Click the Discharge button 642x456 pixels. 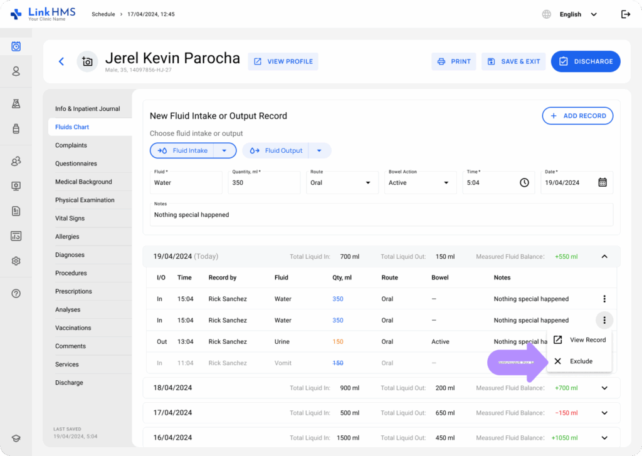(586, 61)
